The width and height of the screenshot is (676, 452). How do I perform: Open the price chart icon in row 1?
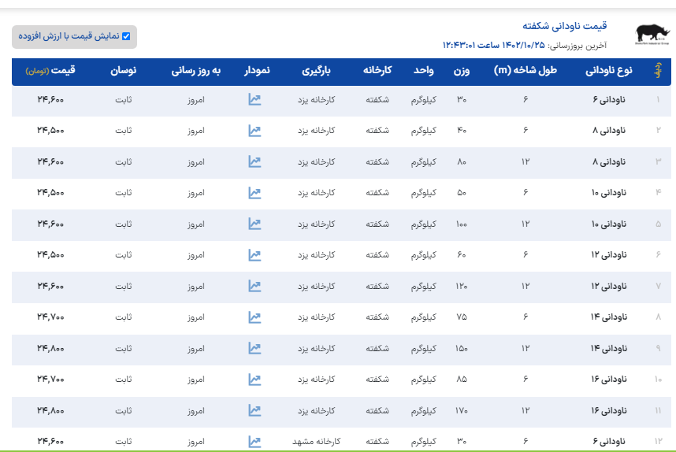click(x=254, y=100)
